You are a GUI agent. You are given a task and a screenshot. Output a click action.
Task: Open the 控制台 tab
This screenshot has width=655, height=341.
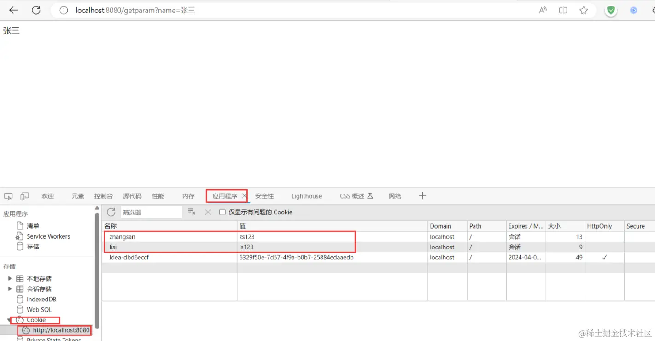coord(104,196)
